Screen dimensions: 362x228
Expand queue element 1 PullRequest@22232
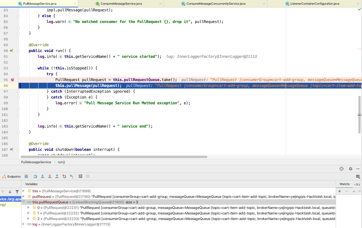coord(29,213)
